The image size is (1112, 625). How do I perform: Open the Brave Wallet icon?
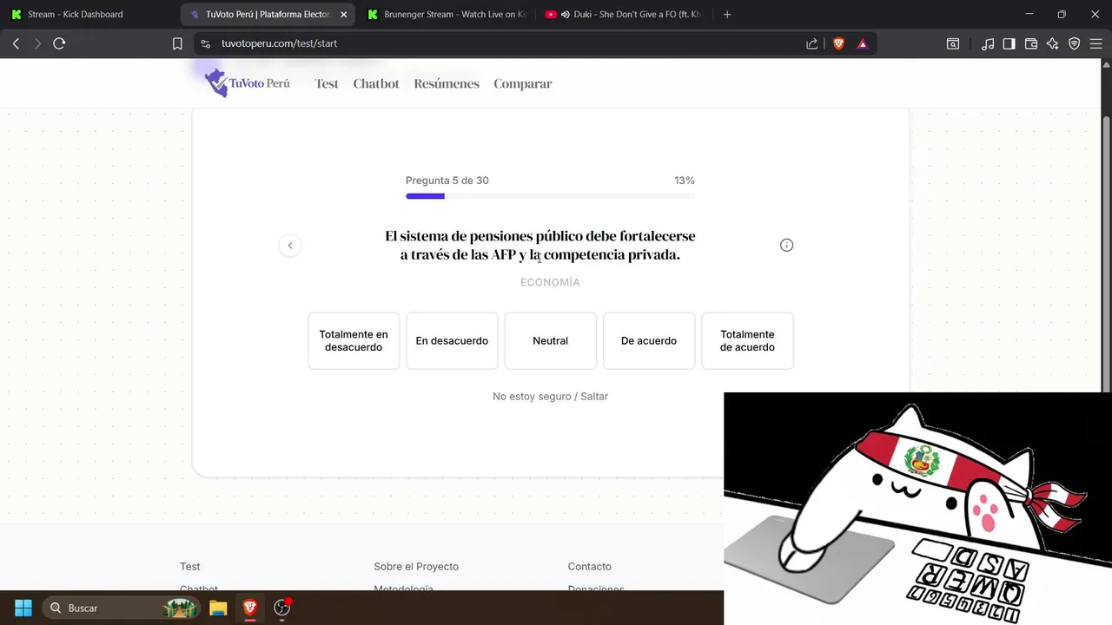[x=1031, y=43]
